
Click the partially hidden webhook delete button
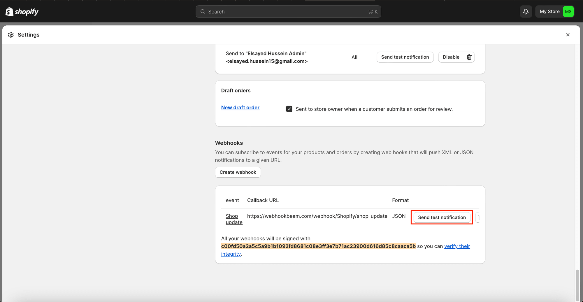(x=478, y=217)
